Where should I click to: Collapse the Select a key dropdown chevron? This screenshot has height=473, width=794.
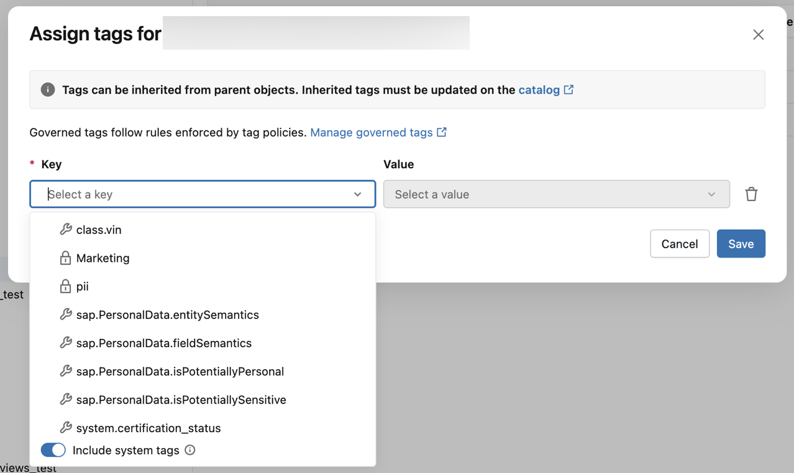358,194
